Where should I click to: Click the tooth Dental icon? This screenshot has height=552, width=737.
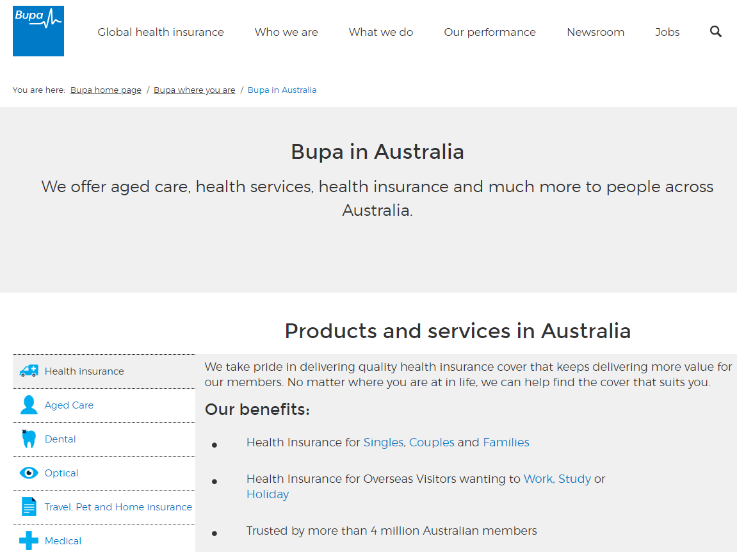coord(29,439)
